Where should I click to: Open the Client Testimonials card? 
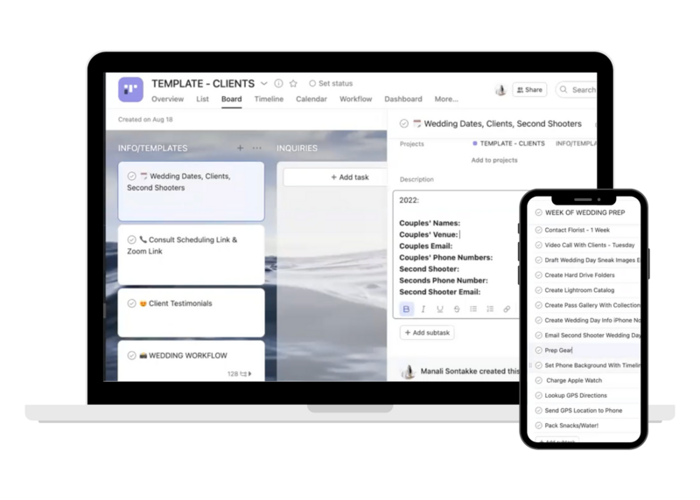click(191, 313)
